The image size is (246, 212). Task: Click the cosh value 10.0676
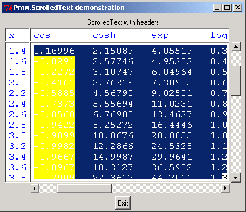pyautogui.click(x=113, y=135)
